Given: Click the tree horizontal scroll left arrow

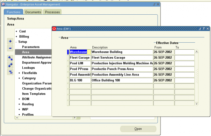Looking at the screenshot, I should coord(17,118).
